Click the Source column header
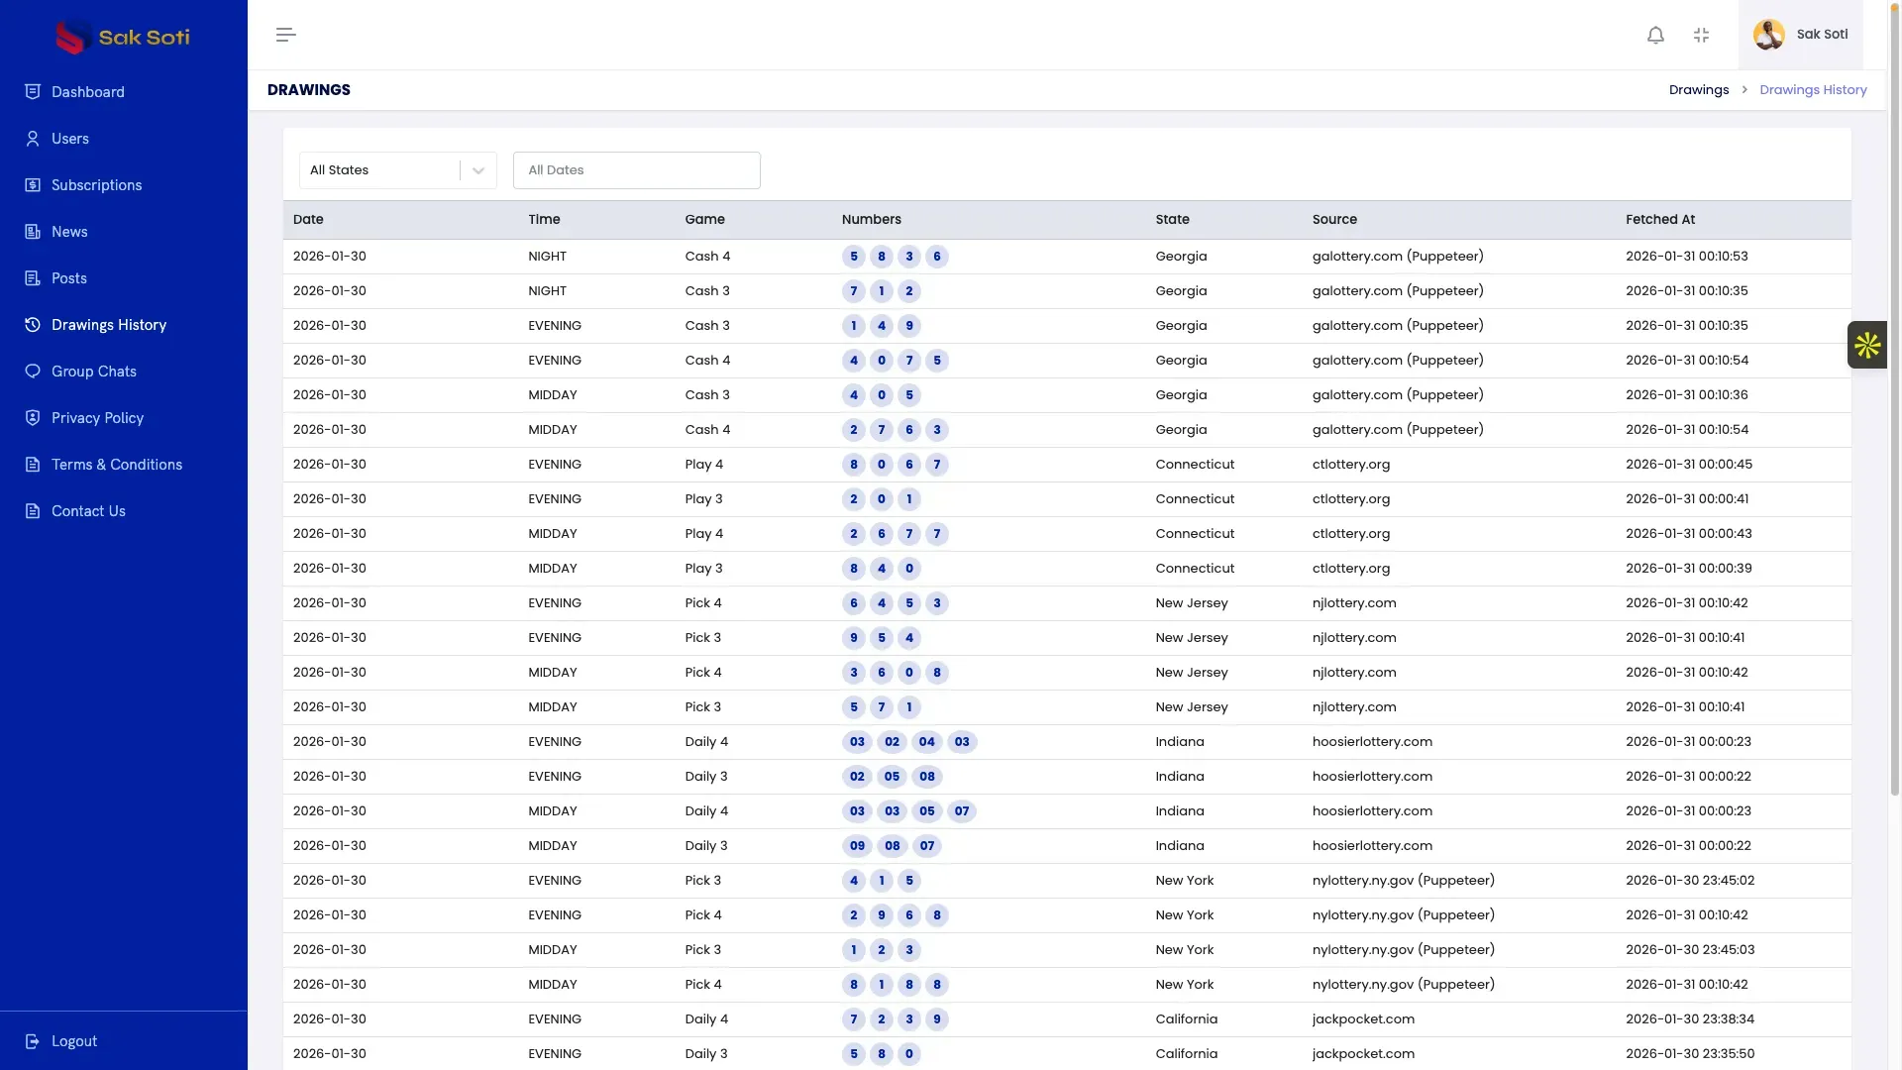Viewport: 1902px width, 1070px height. coord(1334,220)
